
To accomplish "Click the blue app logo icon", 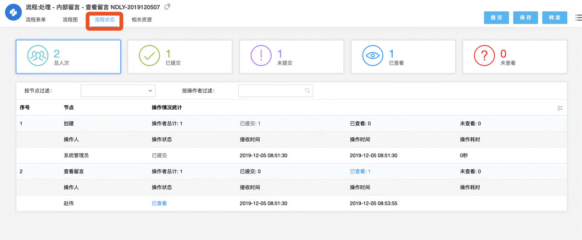I will click(13, 13).
